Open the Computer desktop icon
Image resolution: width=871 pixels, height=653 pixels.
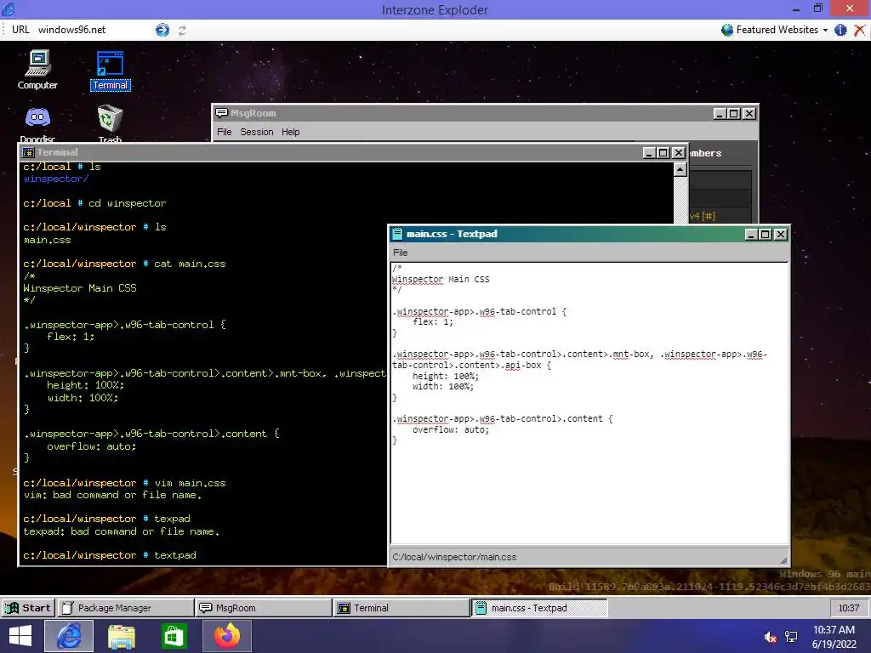37,70
